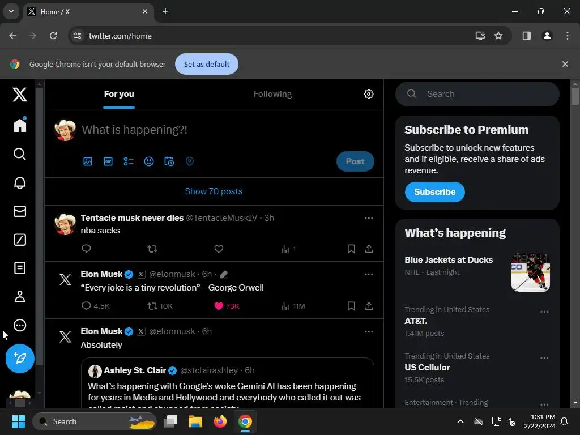Switch to the For you tab
This screenshot has width=580, height=435.
click(x=119, y=94)
